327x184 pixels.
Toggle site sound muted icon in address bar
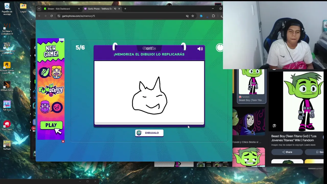pos(187,16)
